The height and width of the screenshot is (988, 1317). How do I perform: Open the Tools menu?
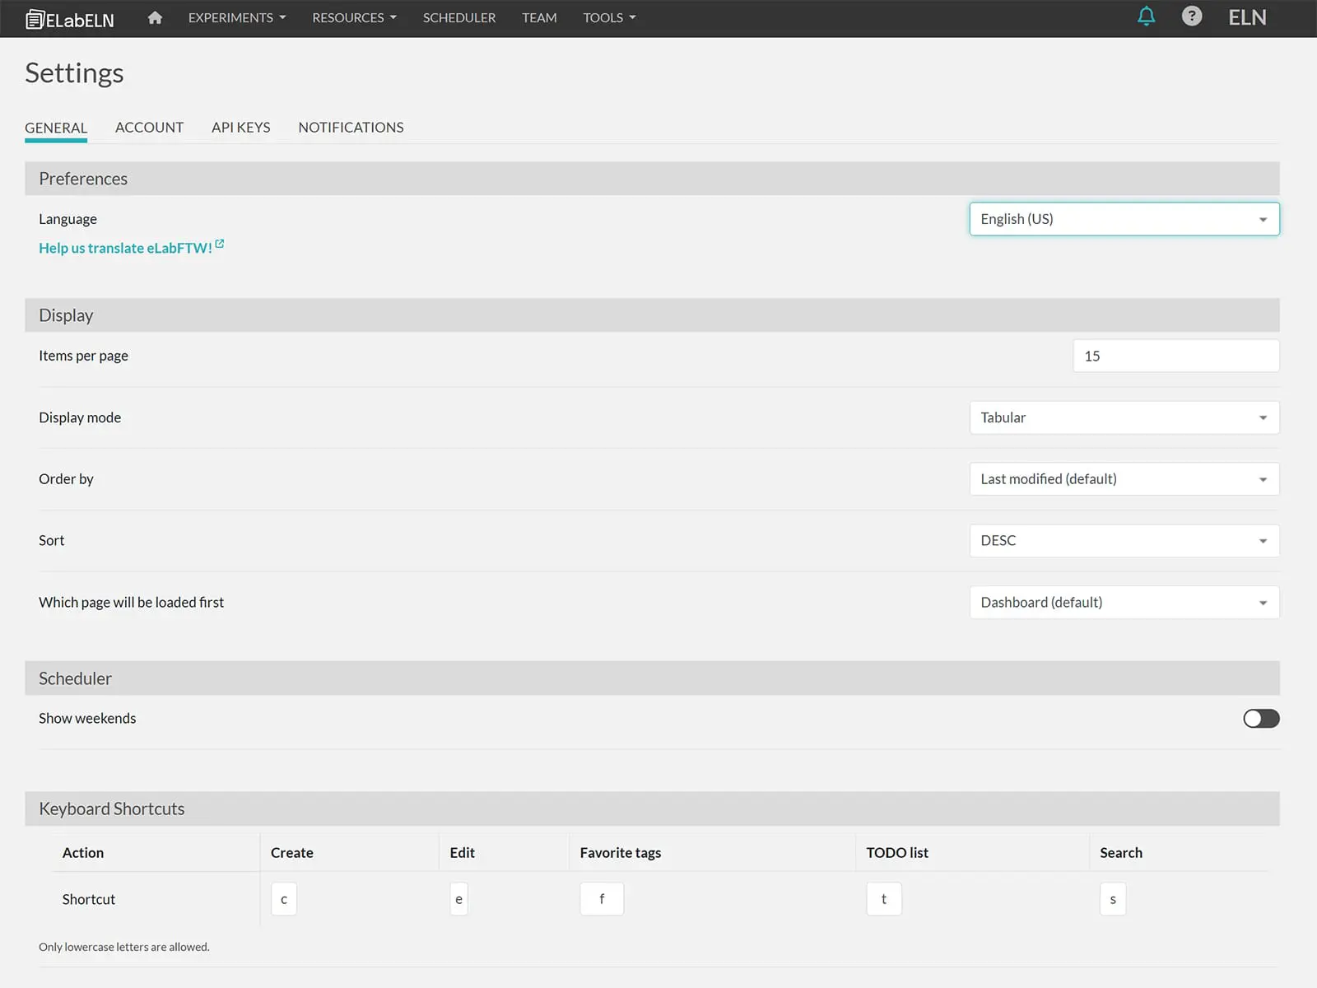coord(609,18)
